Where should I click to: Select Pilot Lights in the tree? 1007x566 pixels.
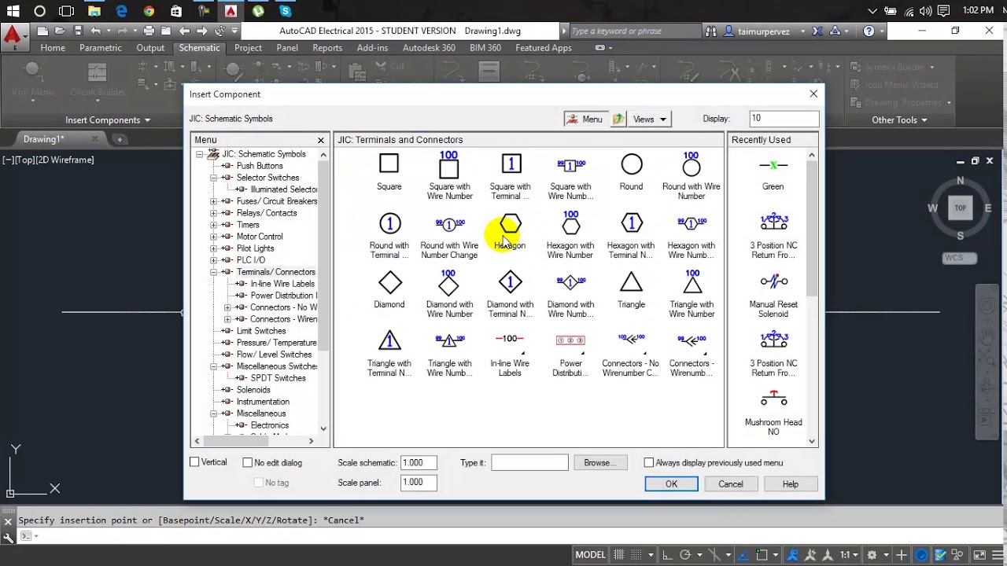point(255,248)
